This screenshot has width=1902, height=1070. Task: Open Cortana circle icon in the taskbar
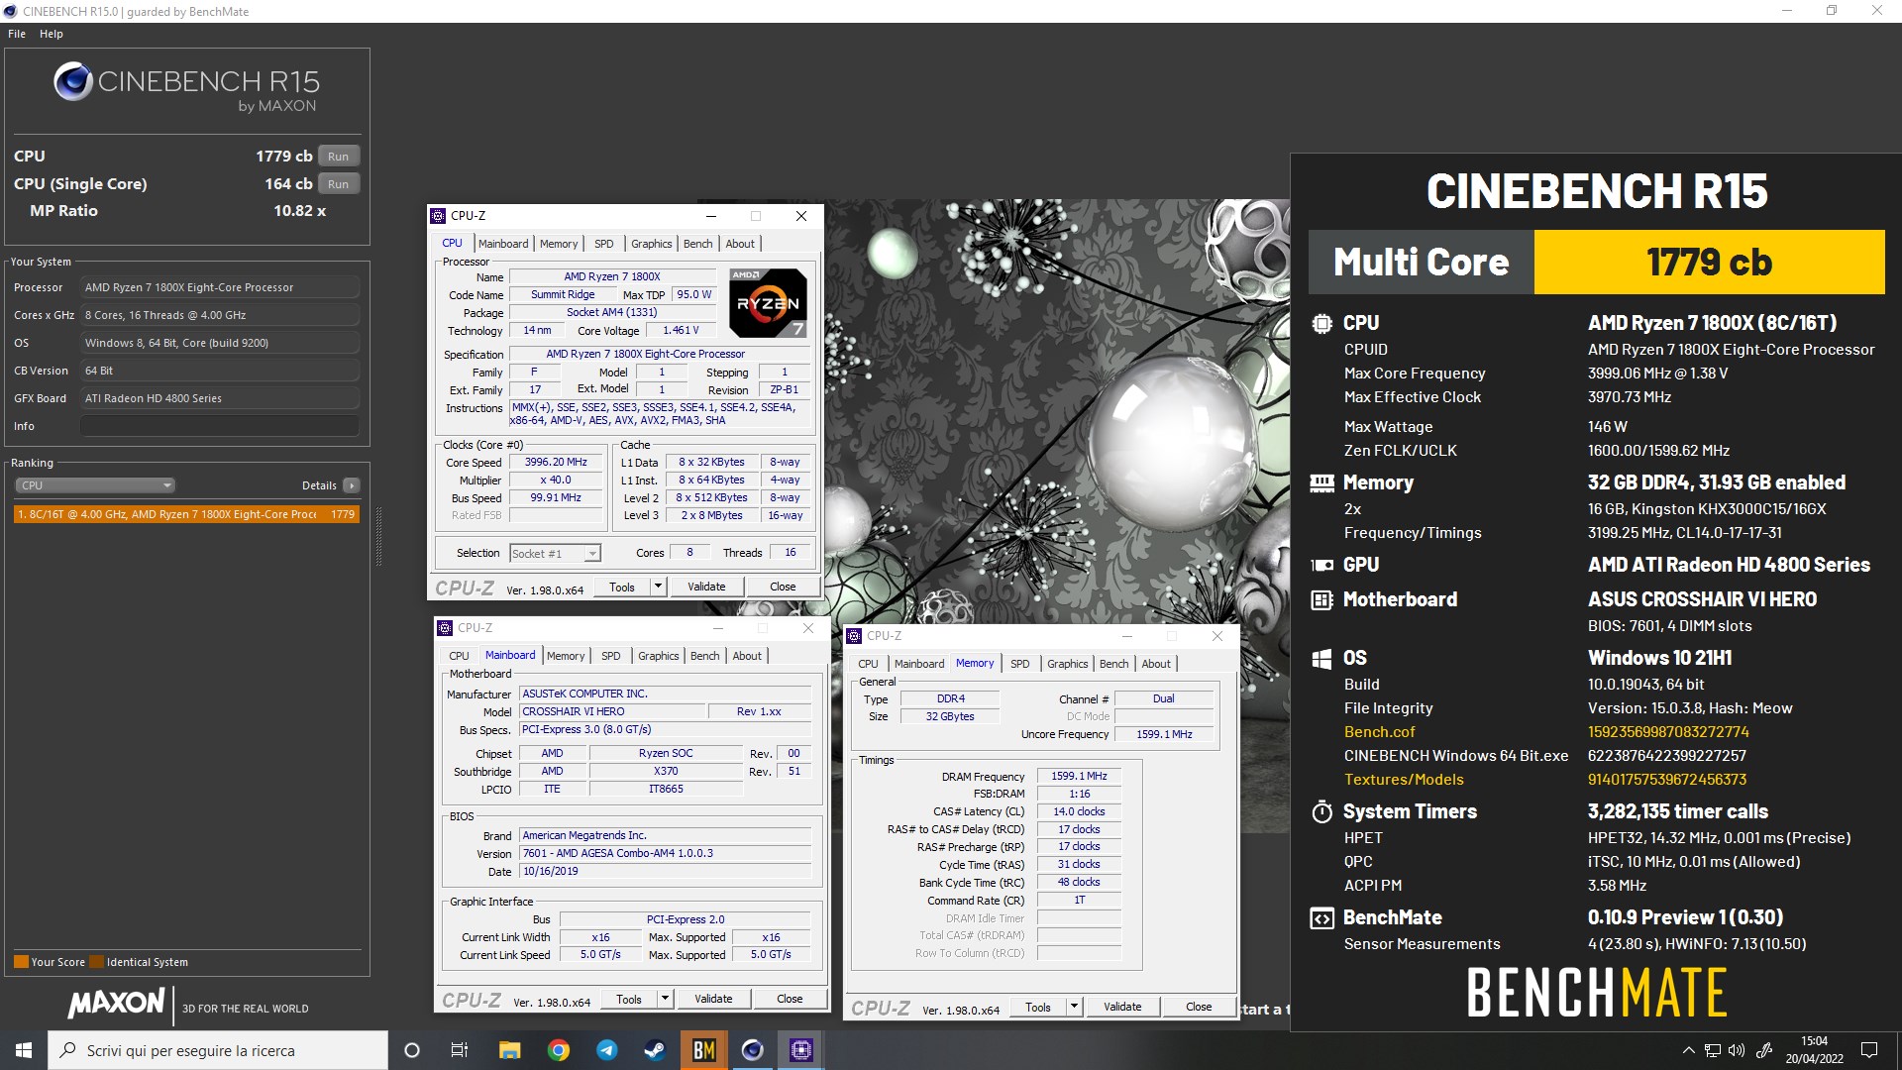click(x=412, y=1050)
